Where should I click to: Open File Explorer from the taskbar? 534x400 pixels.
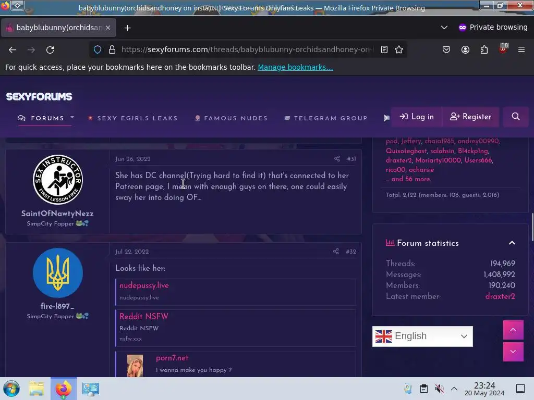[x=37, y=389]
